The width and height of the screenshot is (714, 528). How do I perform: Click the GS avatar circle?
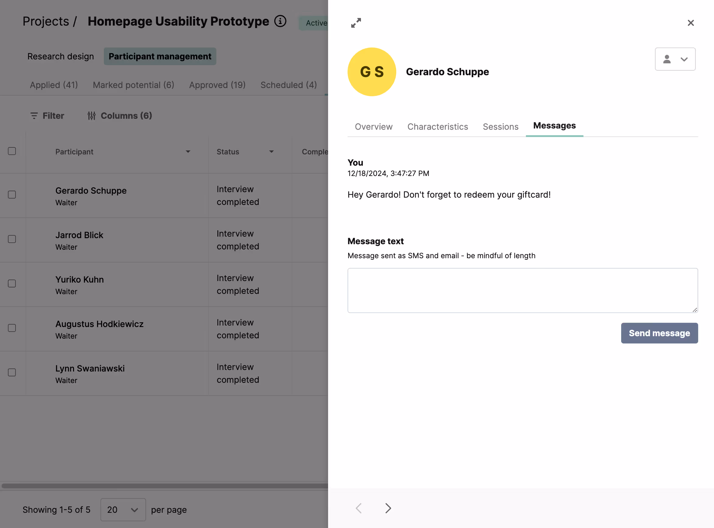tap(372, 72)
